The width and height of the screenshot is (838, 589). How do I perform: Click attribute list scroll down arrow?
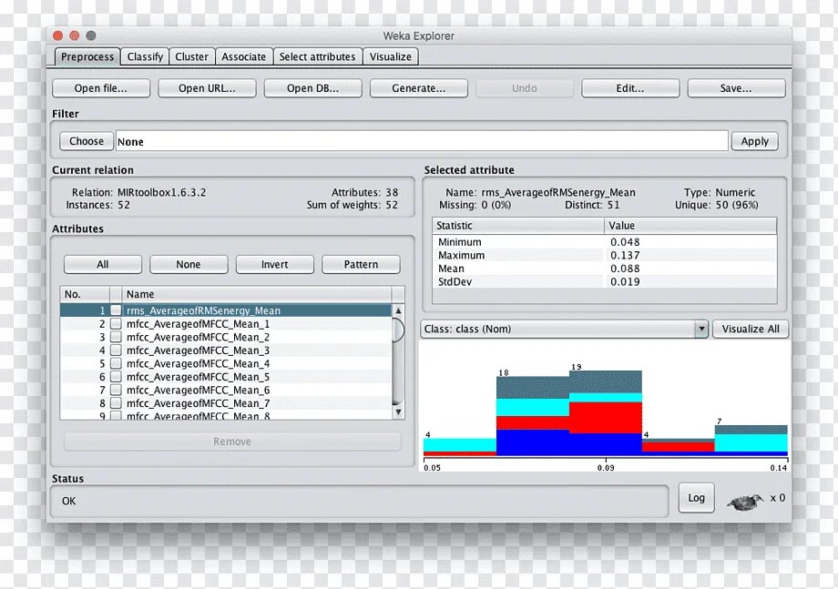click(x=398, y=411)
